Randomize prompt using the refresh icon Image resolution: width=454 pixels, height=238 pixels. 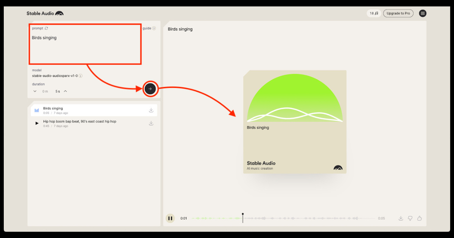pyautogui.click(x=47, y=28)
